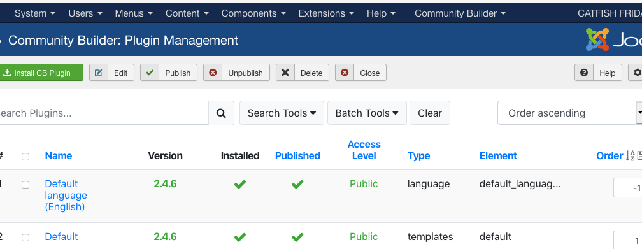Image resolution: width=642 pixels, height=249 pixels.
Task: Open the Menus dropdown menu
Action: pyautogui.click(x=134, y=13)
